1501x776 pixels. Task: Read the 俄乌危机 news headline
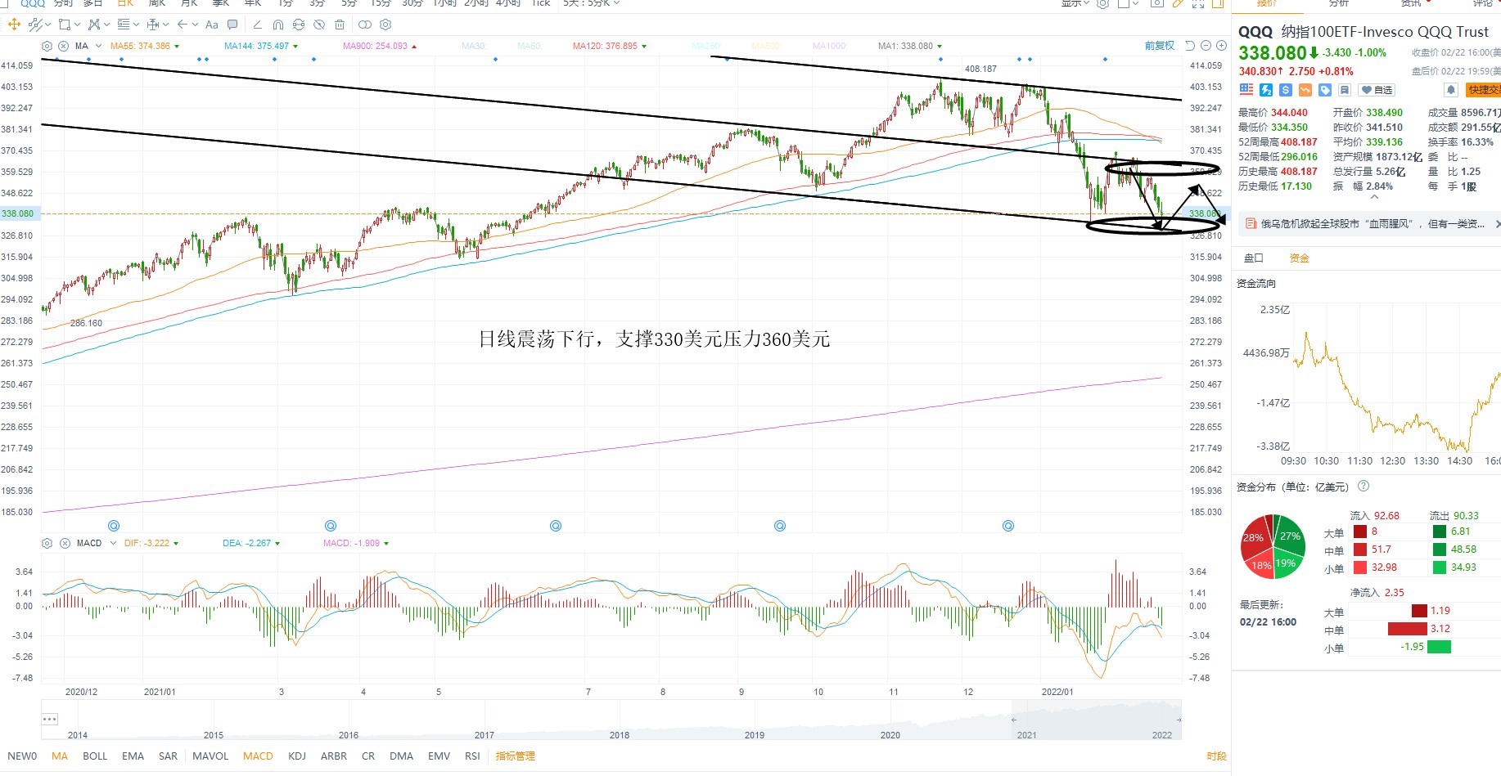tap(1373, 224)
